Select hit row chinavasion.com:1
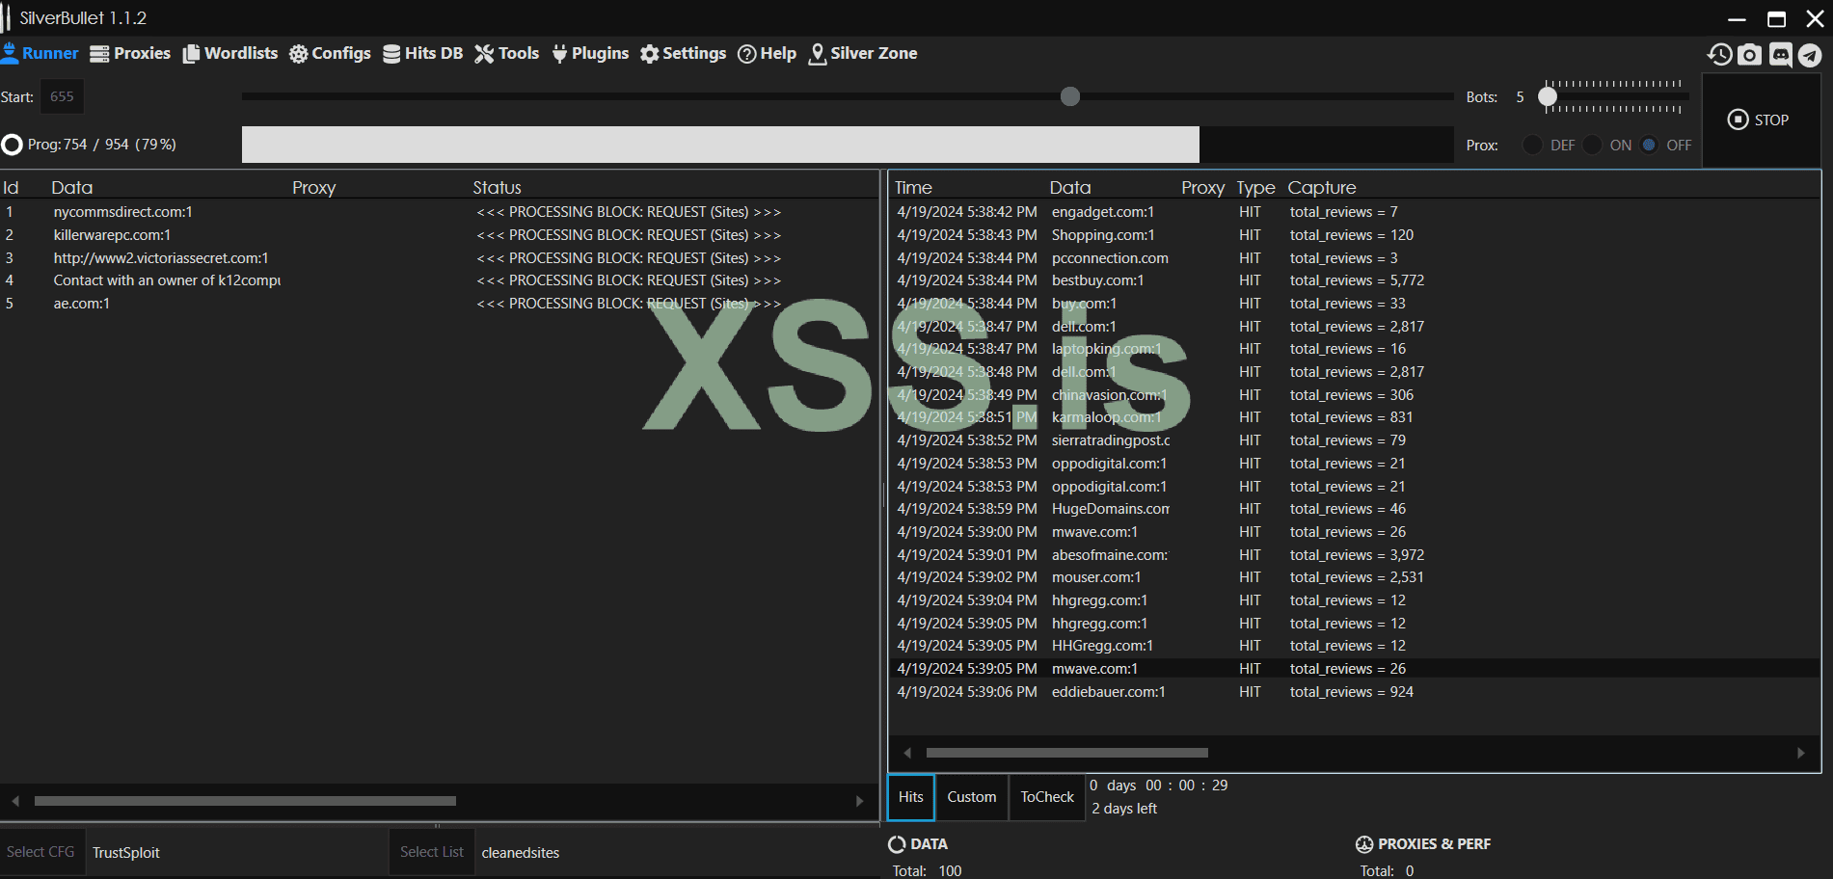1833x879 pixels. 1354,395
